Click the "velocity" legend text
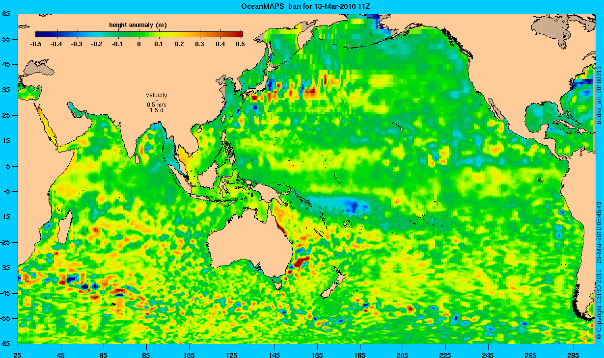The image size is (604, 358). click(x=157, y=95)
